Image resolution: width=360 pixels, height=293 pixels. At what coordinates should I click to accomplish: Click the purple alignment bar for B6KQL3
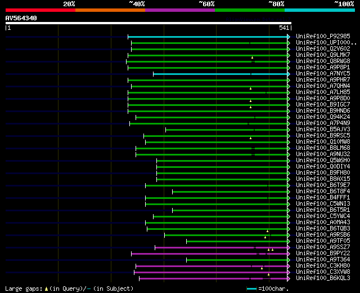pos(213,279)
